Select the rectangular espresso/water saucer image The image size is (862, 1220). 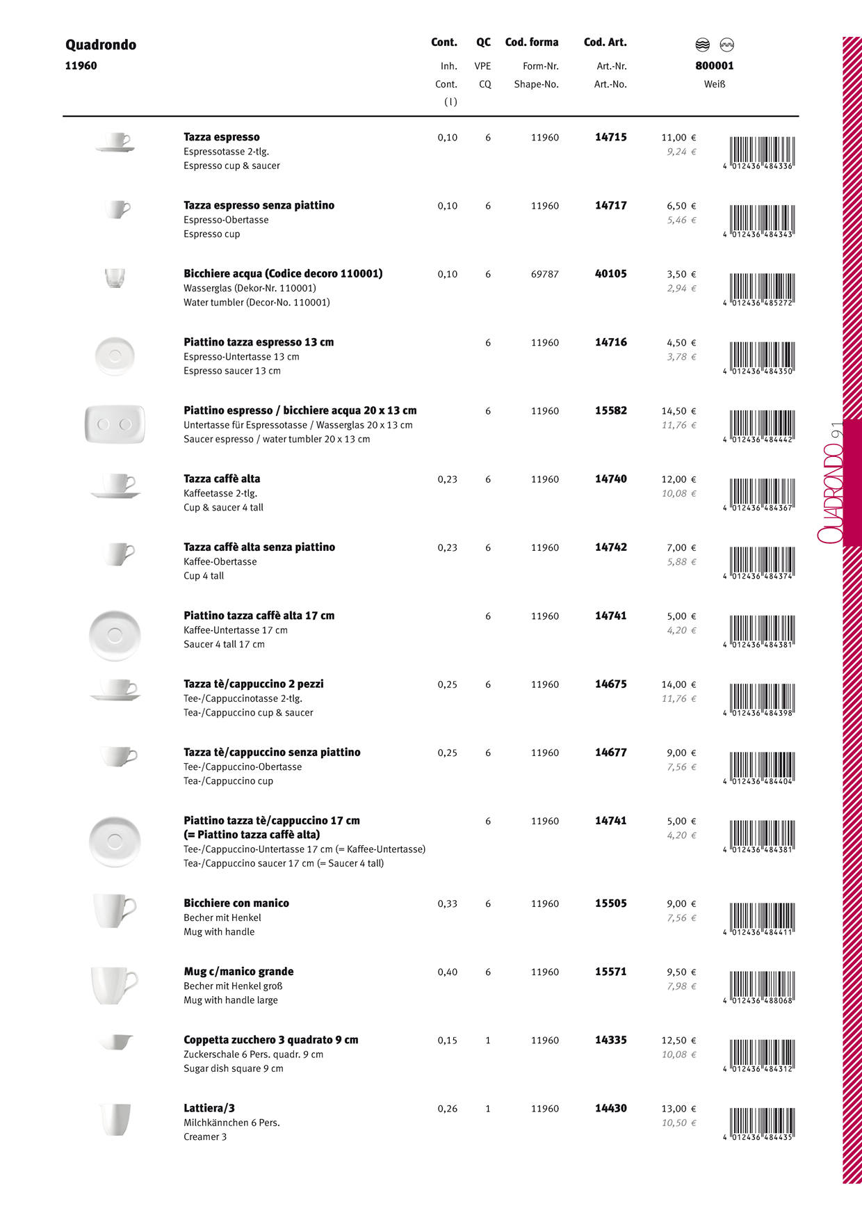[x=115, y=424]
